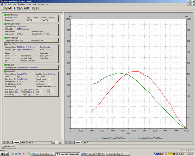The image size is (195, 156).
Task: Change Cylinder Heads E7TE Ported value
Action: [x=22, y=27]
